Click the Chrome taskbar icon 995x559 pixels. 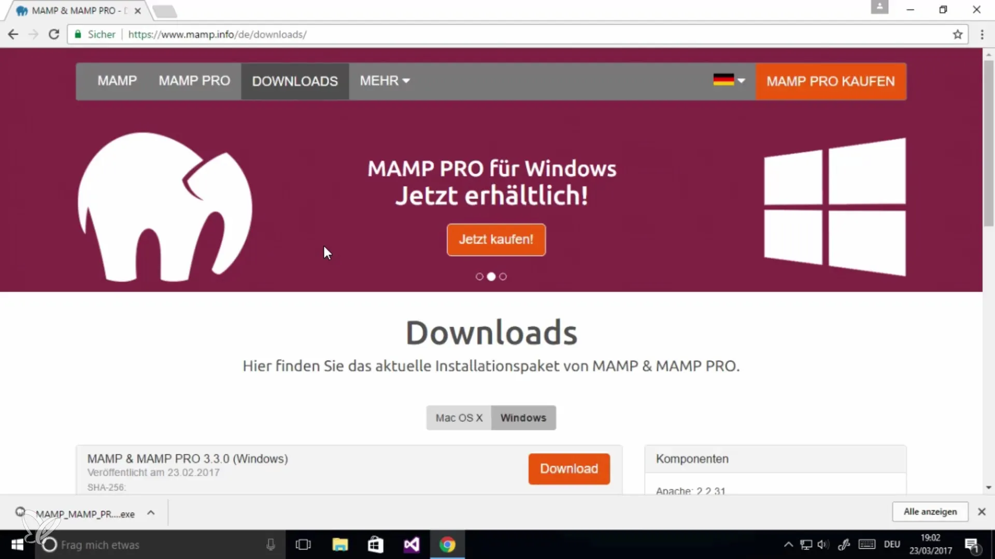447,545
